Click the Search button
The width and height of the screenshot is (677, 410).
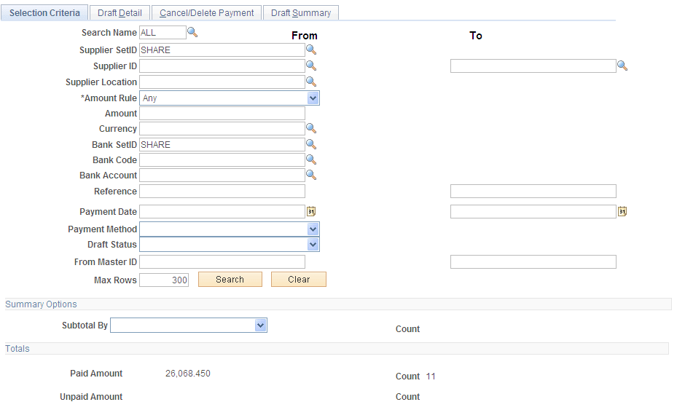(230, 279)
